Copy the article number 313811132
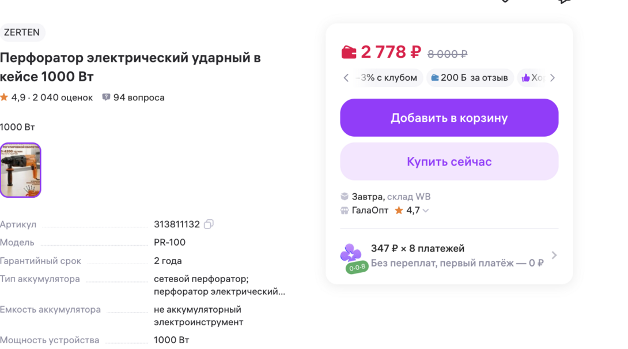The height and width of the screenshot is (349, 628). click(x=209, y=224)
